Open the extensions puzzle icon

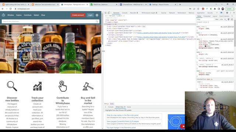(215, 9)
